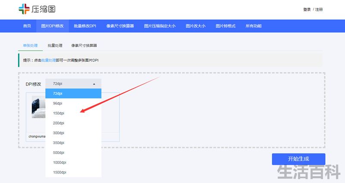Open the 像素尺寸换算器 sub-tab

pos(84,46)
